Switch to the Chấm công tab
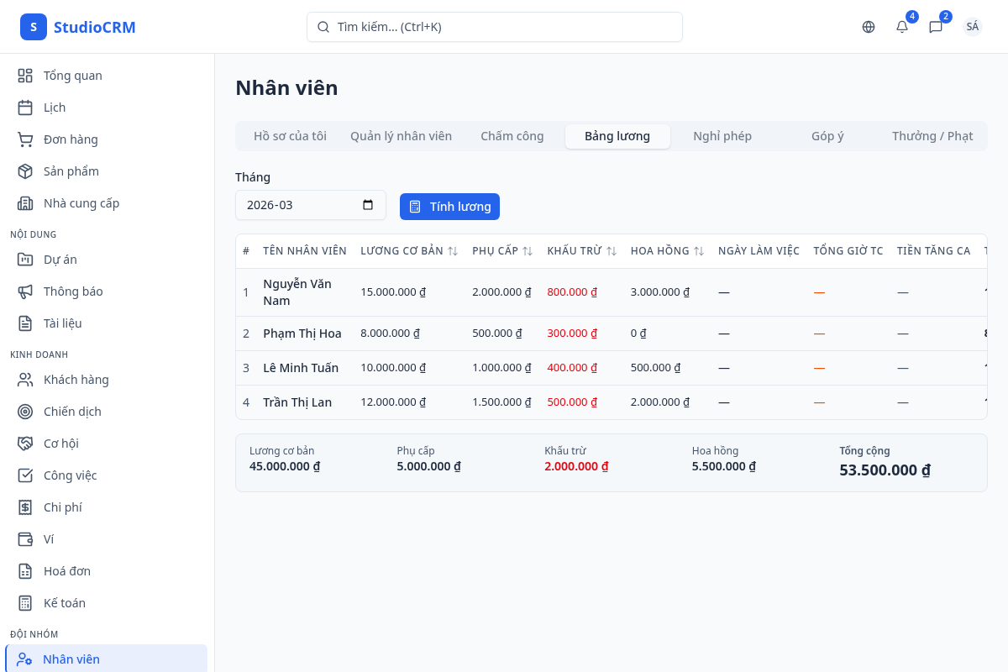 click(512, 136)
